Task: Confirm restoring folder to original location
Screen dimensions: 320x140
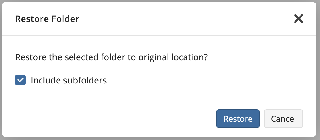Action: pos(238,119)
